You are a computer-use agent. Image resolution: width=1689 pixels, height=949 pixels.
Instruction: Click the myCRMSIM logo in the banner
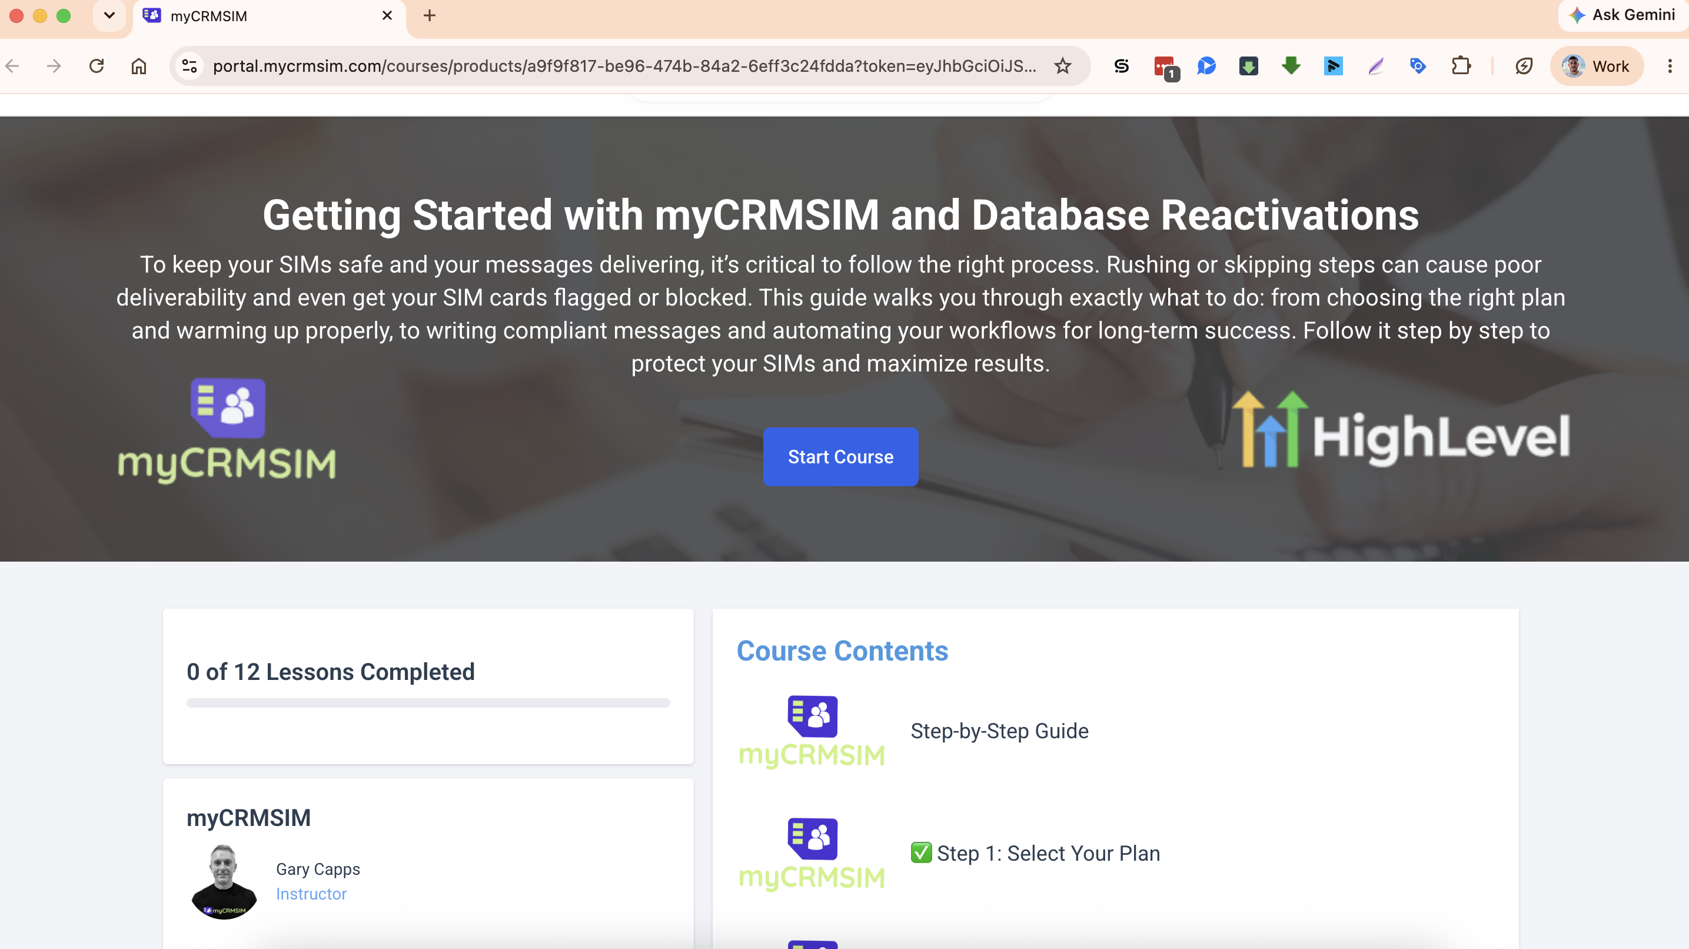coord(227,430)
